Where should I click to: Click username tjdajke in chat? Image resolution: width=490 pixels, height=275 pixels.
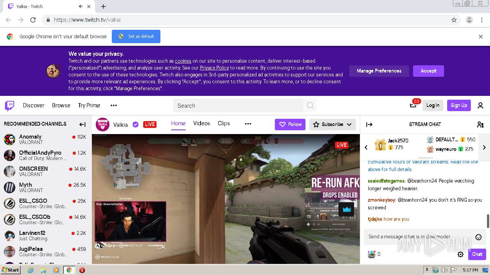point(375,219)
